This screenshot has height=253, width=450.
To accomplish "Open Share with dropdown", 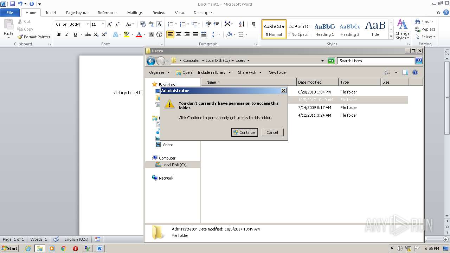I will (250, 72).
